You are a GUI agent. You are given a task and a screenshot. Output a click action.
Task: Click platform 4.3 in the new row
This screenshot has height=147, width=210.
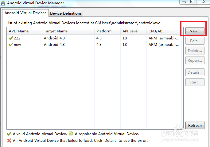pos(99,45)
